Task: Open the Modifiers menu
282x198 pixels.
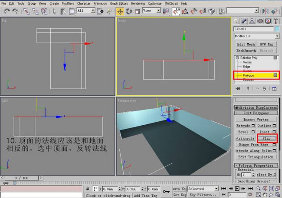Action: [x=68, y=3]
